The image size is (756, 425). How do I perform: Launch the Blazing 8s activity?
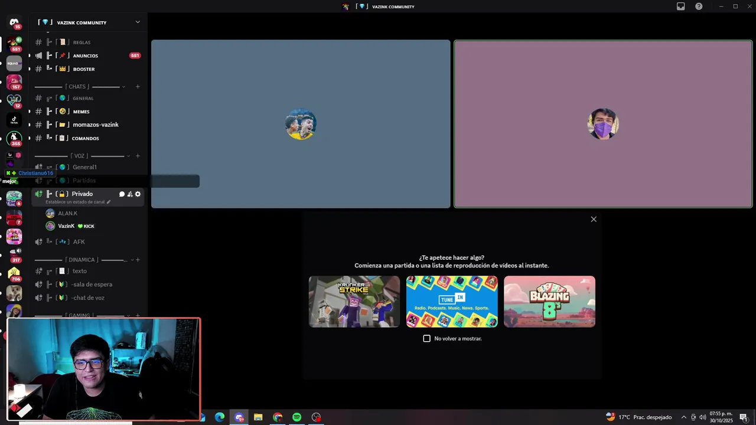click(549, 302)
